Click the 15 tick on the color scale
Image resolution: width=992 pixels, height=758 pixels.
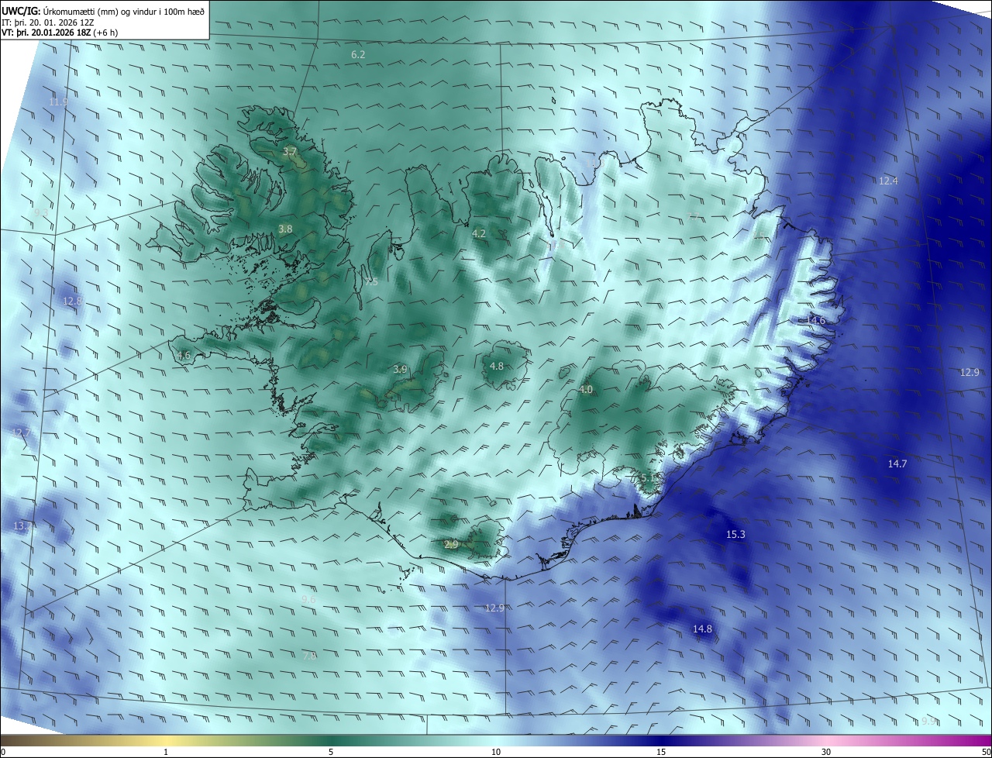[661, 752]
